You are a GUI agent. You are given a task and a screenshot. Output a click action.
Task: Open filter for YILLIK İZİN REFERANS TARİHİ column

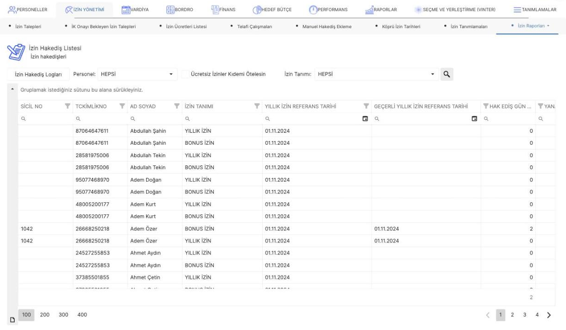click(x=366, y=107)
